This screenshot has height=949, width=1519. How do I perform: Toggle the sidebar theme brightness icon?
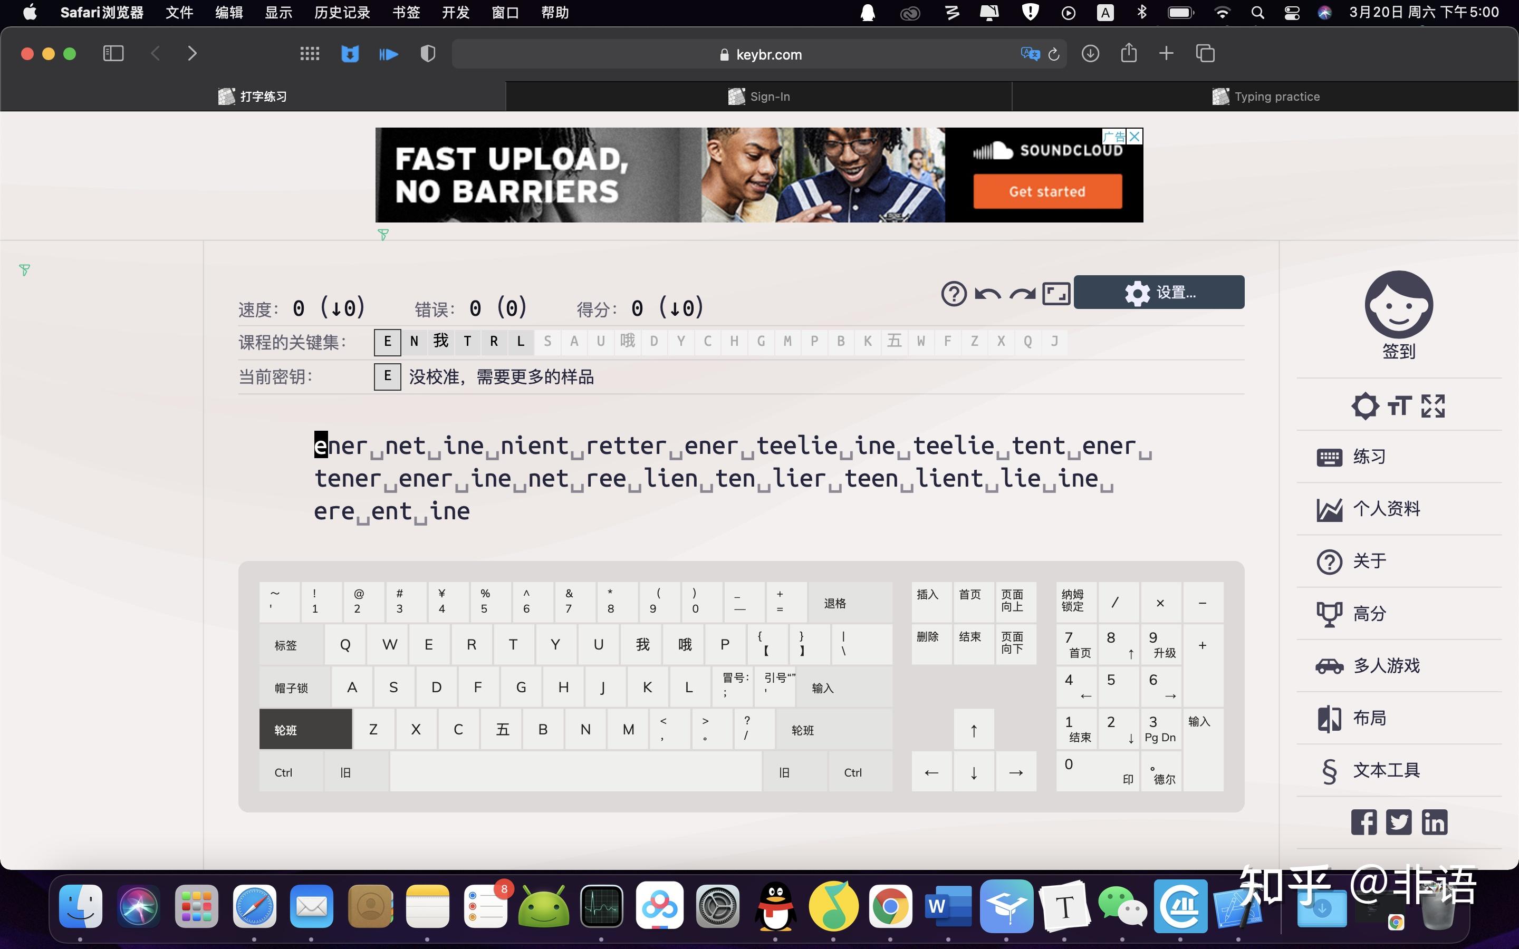pos(1364,406)
